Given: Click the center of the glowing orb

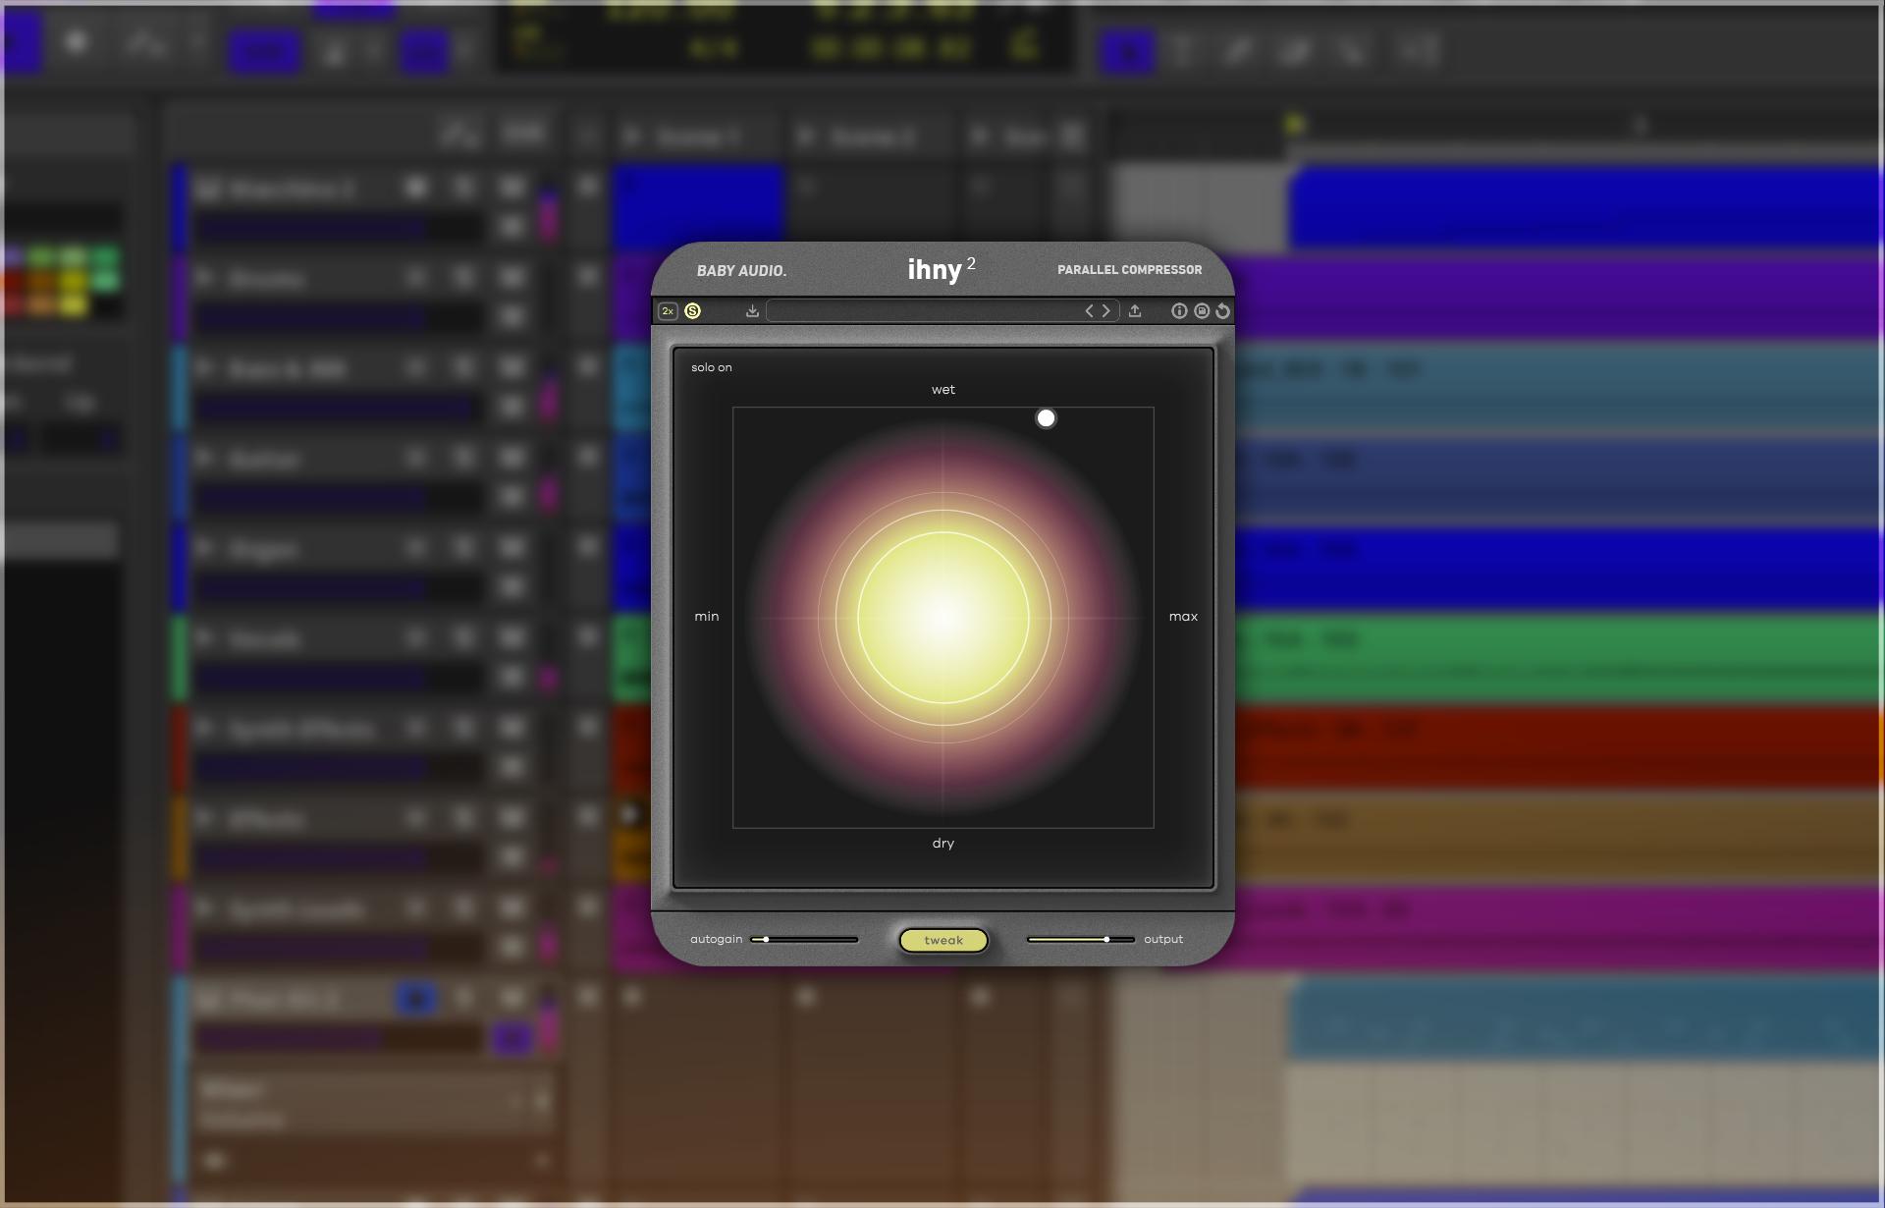Looking at the screenshot, I should pos(943,618).
